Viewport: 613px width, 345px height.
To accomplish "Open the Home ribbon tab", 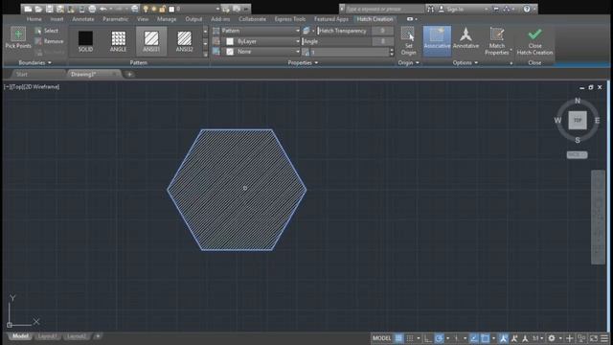I will coord(34,19).
